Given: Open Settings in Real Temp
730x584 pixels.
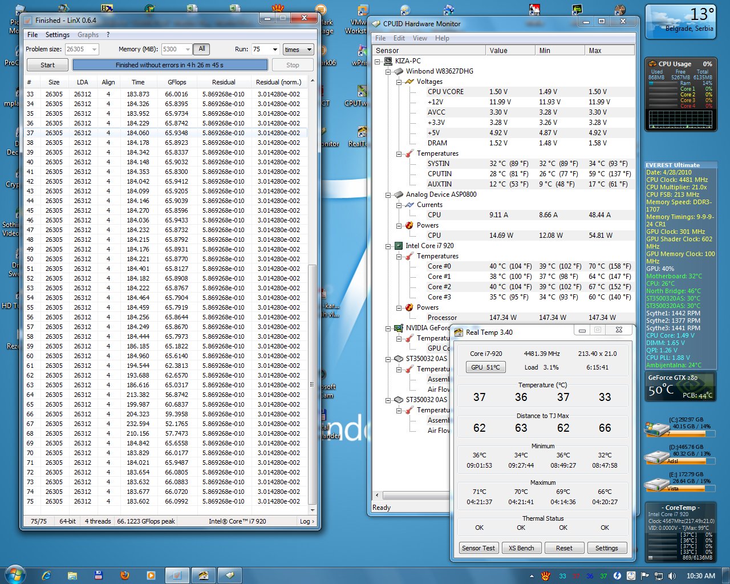Looking at the screenshot, I should 607,548.
